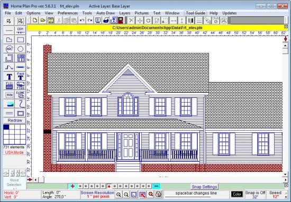
Task: Create a new plan with blank page icon
Action: click(x=35, y=20)
